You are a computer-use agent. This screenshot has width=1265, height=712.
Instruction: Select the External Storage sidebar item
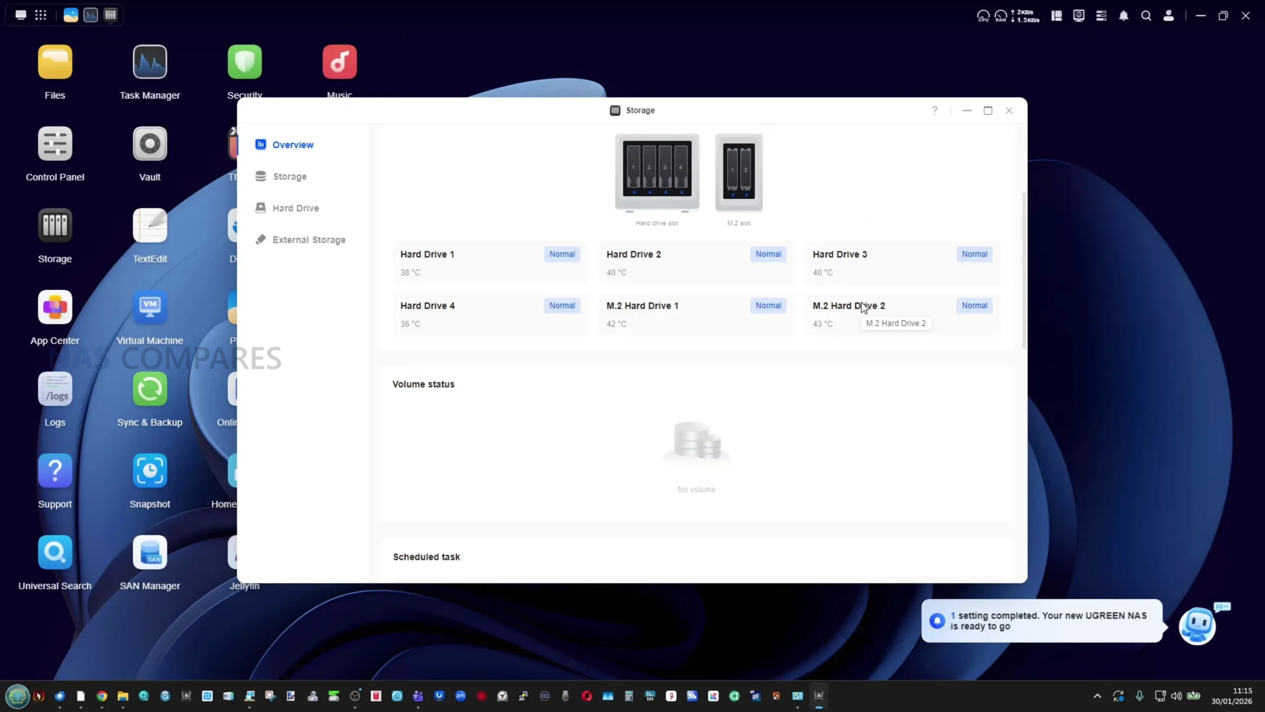tap(308, 240)
